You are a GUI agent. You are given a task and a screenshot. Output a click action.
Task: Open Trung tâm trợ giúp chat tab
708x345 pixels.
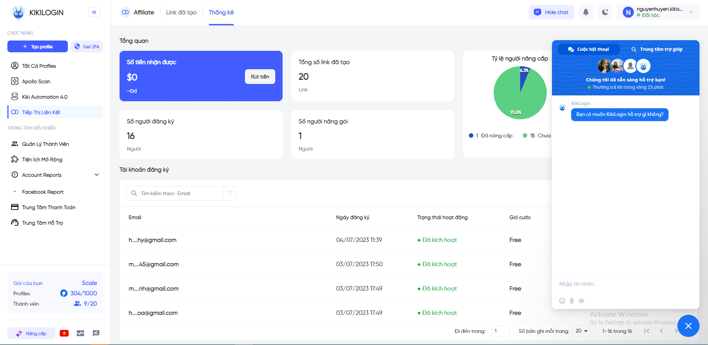(657, 49)
